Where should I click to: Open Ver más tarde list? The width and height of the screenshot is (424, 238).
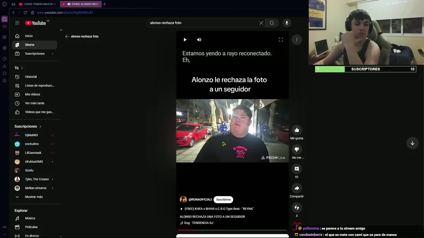pyautogui.click(x=34, y=103)
